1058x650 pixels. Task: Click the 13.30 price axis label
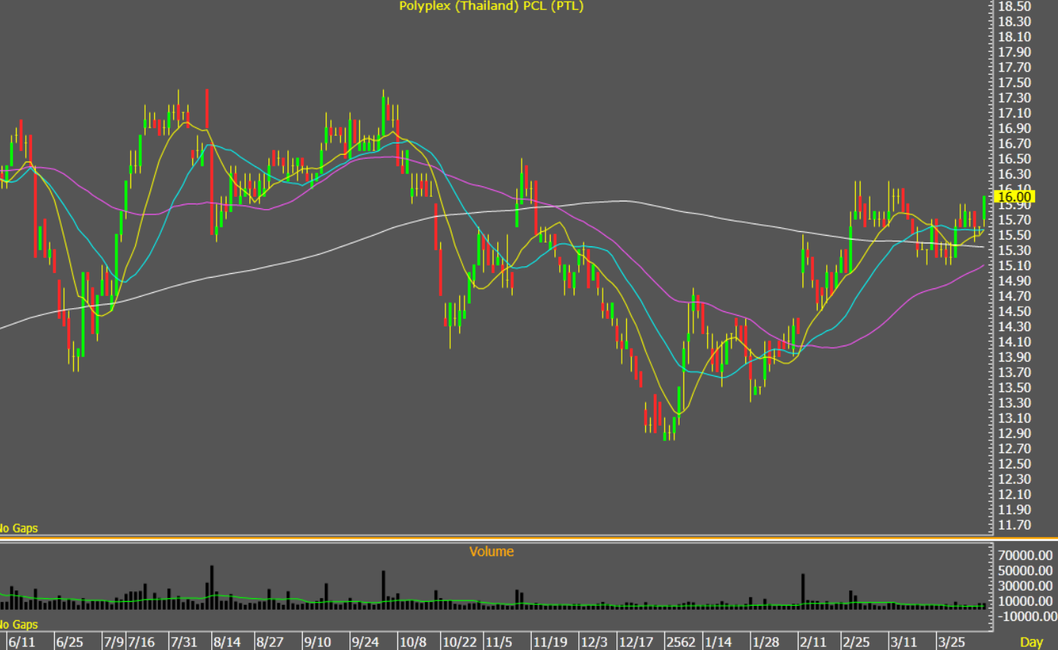[1015, 403]
